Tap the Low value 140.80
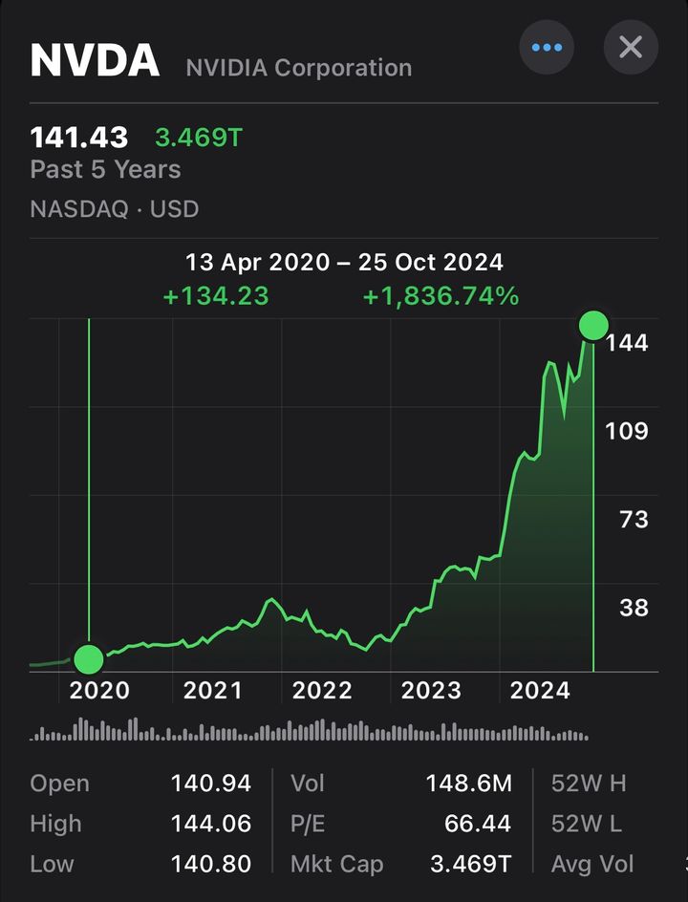Viewport: 688px width, 902px height. point(211,864)
